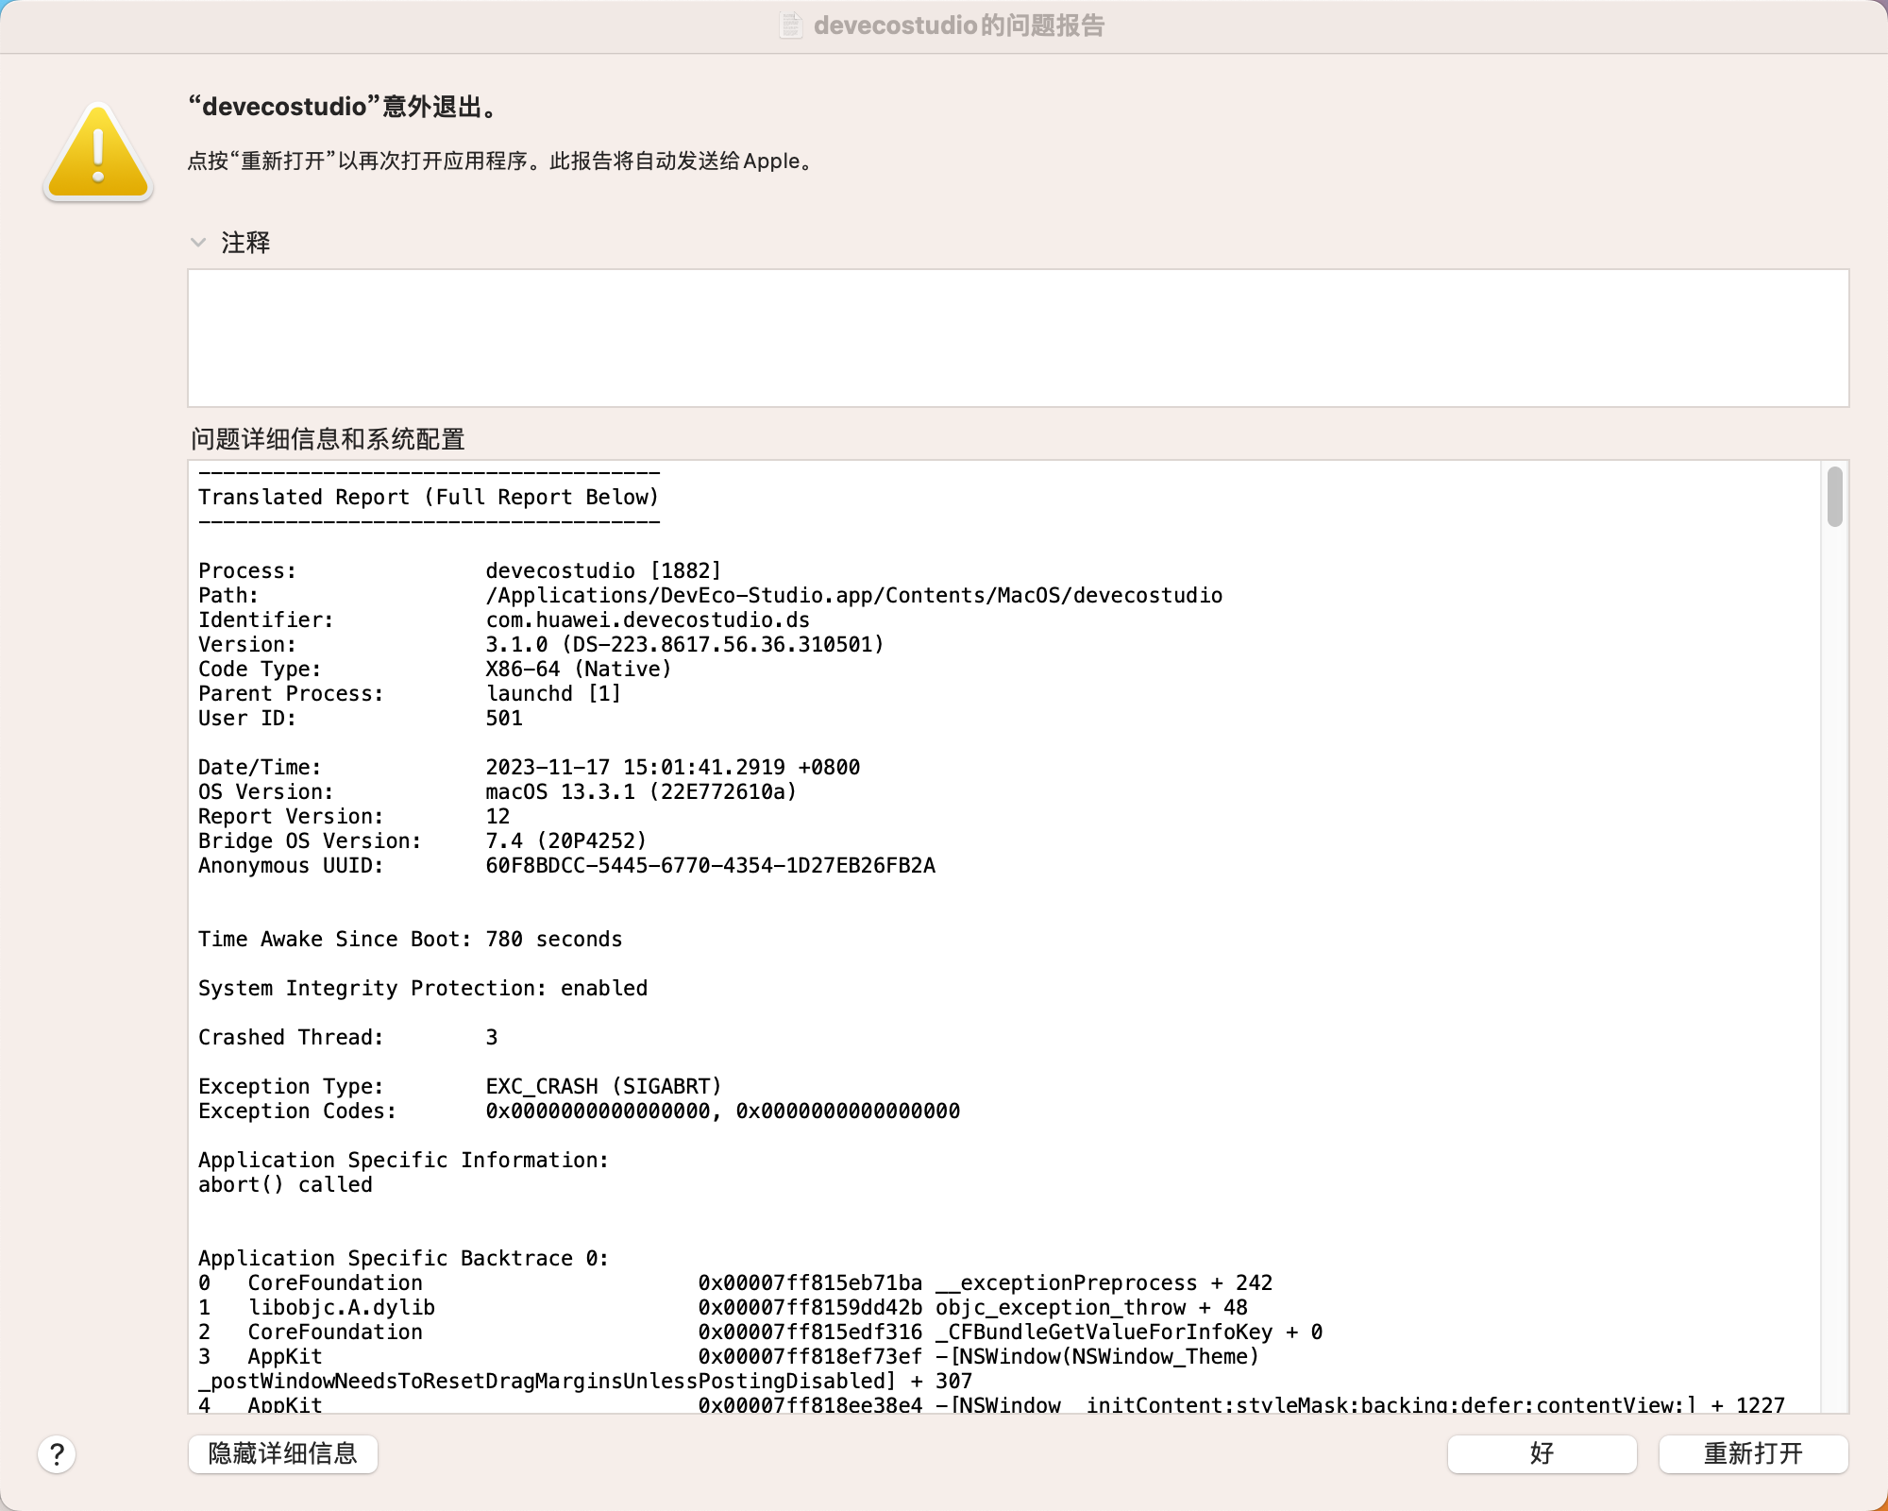Click the yellow warning triangle icon
The height and width of the screenshot is (1511, 1888).
point(98,152)
